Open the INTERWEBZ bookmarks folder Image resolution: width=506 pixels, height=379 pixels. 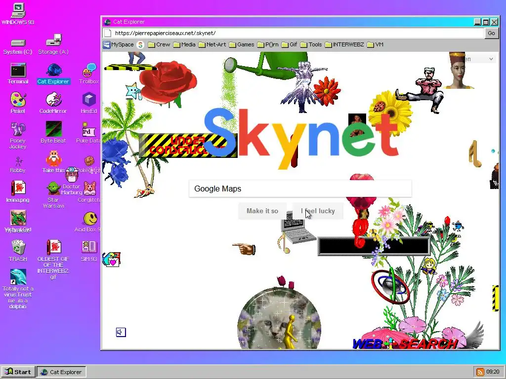click(344, 44)
